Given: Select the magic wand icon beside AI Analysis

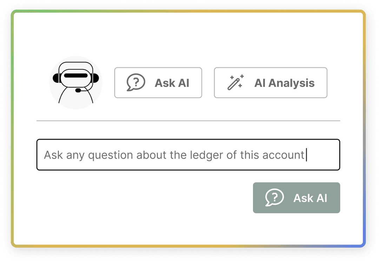Looking at the screenshot, I should pyautogui.click(x=236, y=83).
